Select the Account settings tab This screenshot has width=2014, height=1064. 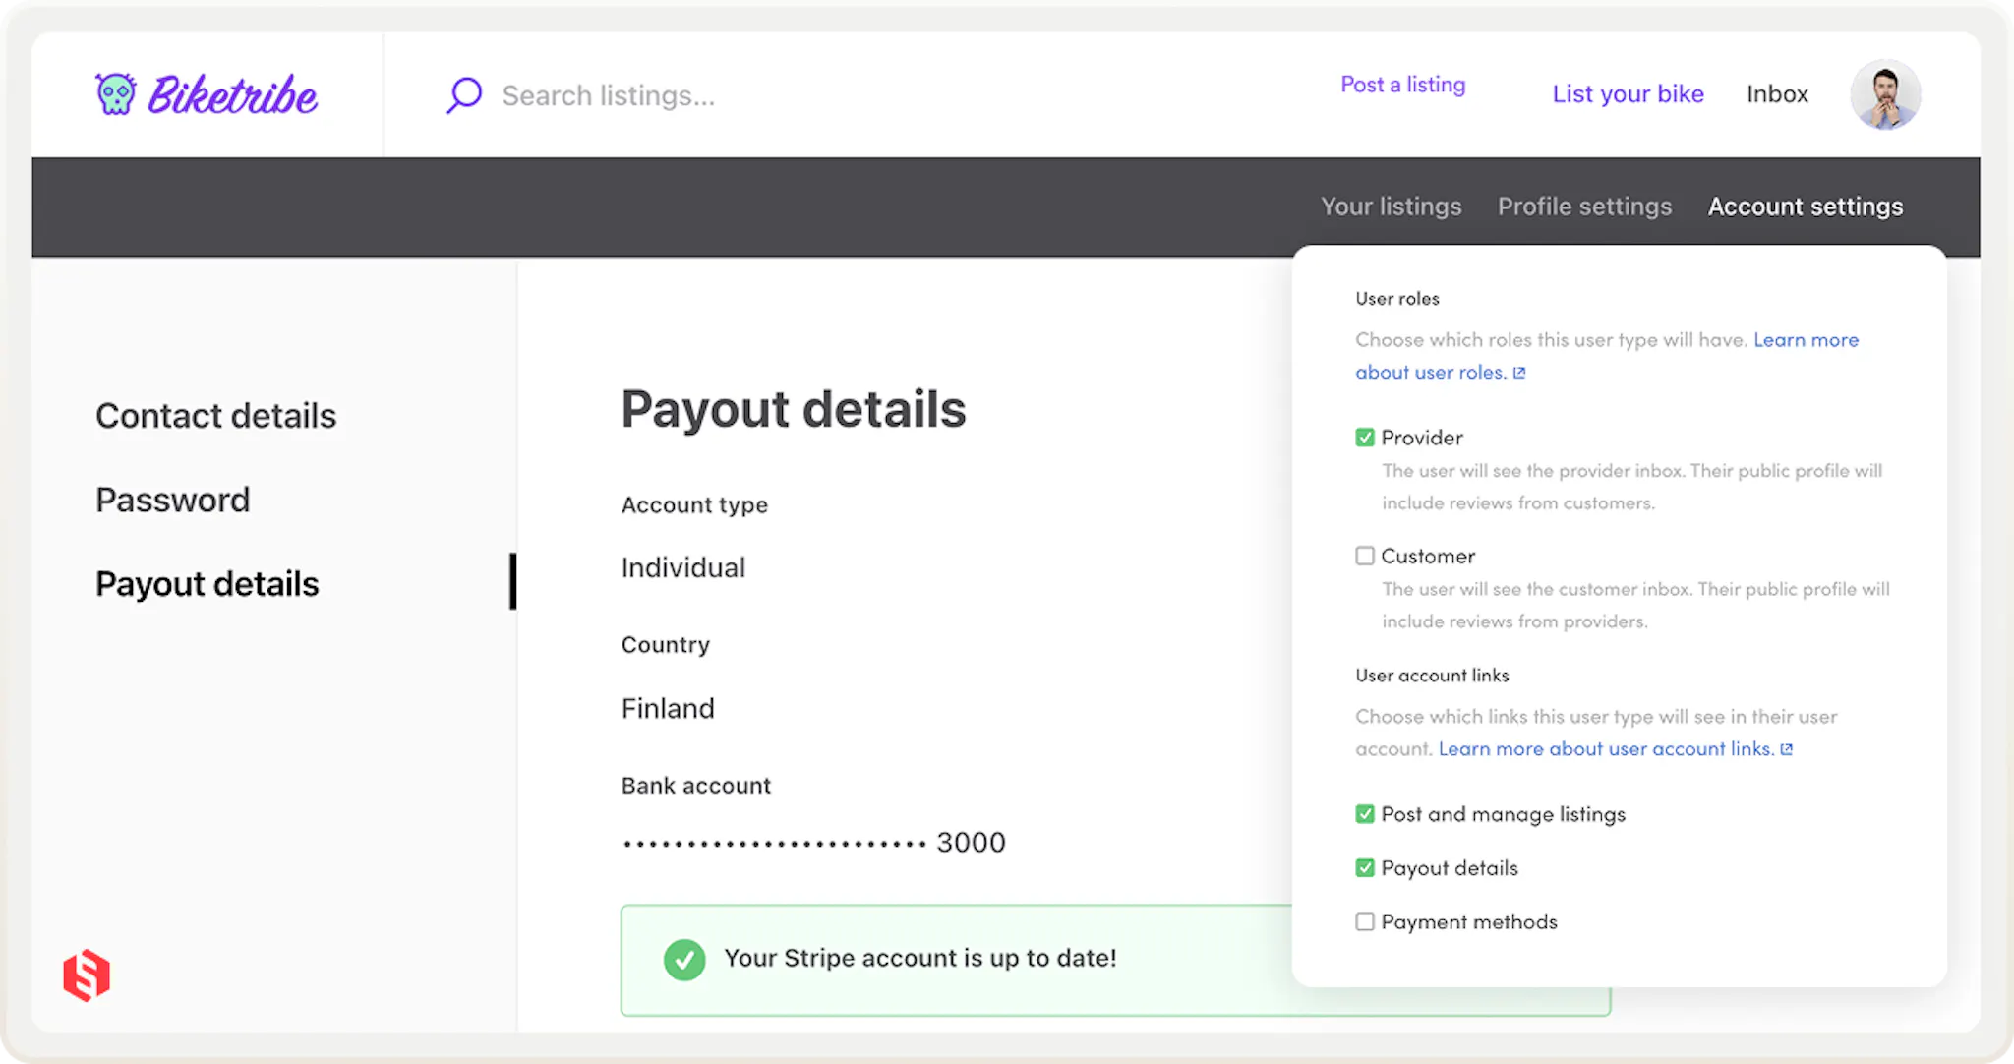pos(1806,207)
